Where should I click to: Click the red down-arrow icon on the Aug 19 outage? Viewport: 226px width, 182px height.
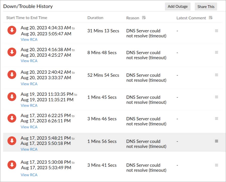(x=12, y=97)
